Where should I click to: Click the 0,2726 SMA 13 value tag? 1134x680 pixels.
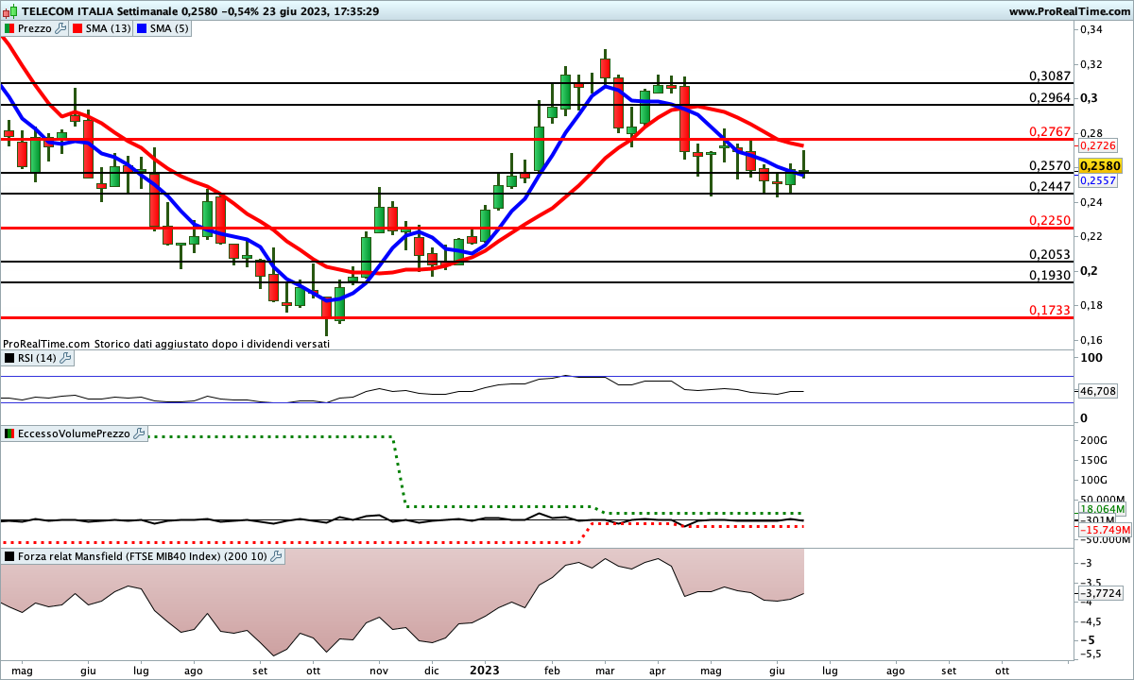[x=1097, y=145]
